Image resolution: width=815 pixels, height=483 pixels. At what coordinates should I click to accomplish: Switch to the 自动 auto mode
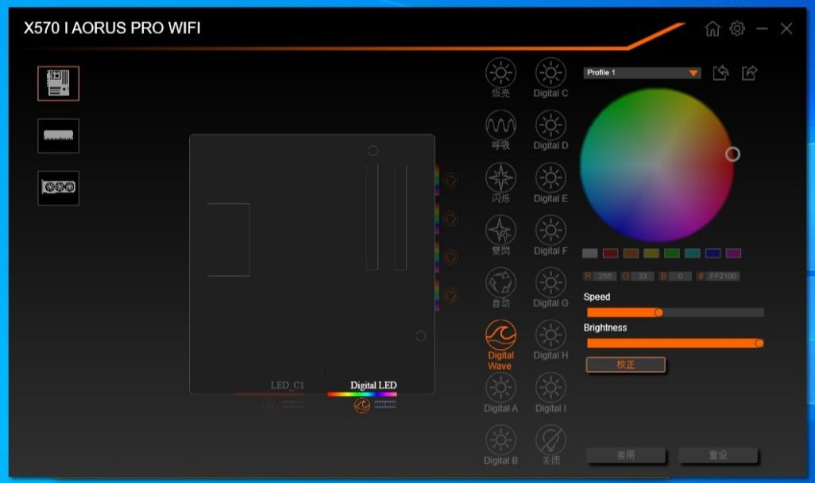500,286
